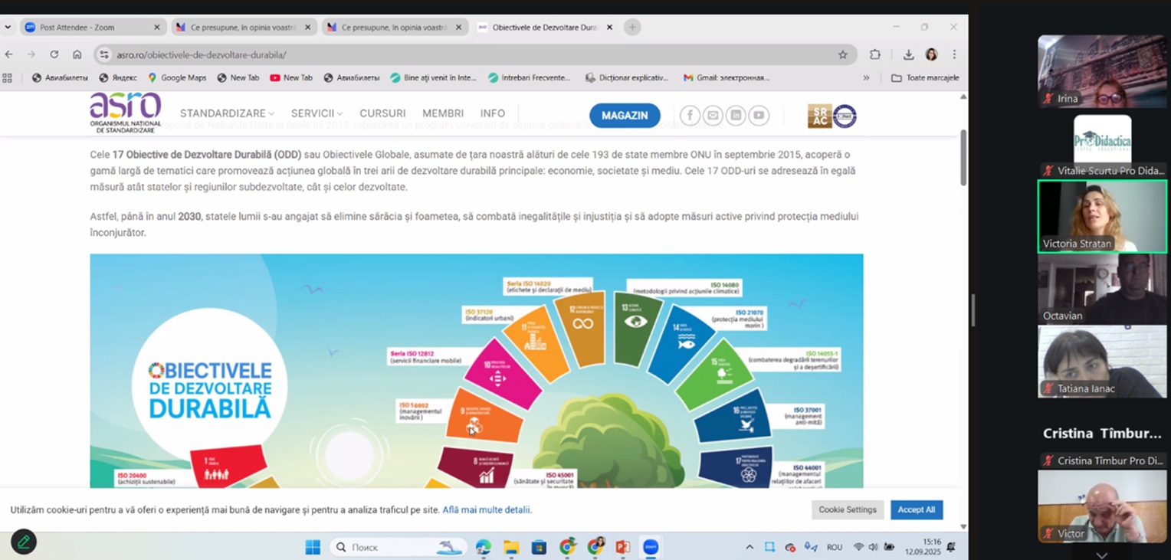The height and width of the screenshot is (560, 1171).
Task: Open the CURSURI menu item
Action: tap(382, 113)
